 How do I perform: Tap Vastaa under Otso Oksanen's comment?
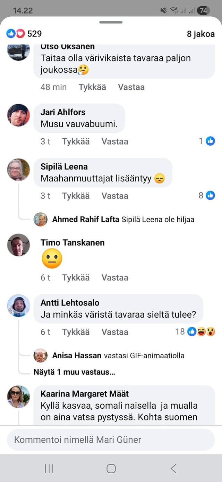[131, 87]
